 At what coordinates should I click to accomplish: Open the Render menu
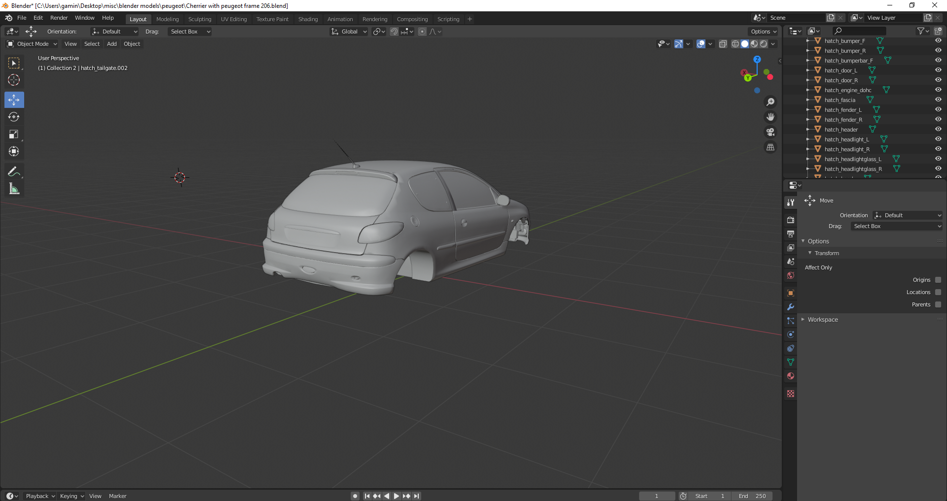[x=59, y=18]
